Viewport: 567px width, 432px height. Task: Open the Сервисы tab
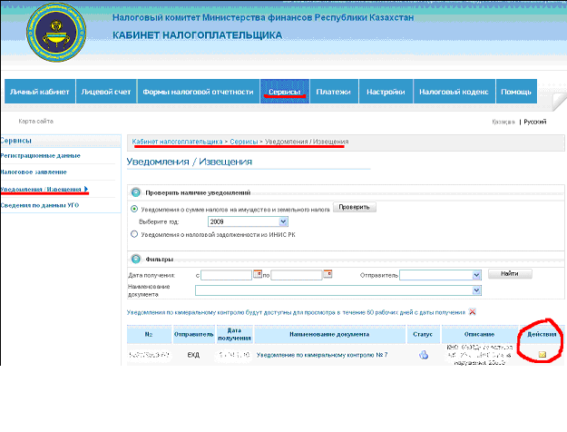coord(285,92)
